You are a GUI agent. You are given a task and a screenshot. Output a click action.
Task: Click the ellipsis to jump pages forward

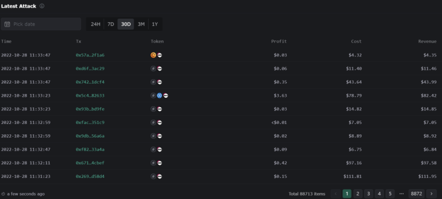click(402, 193)
